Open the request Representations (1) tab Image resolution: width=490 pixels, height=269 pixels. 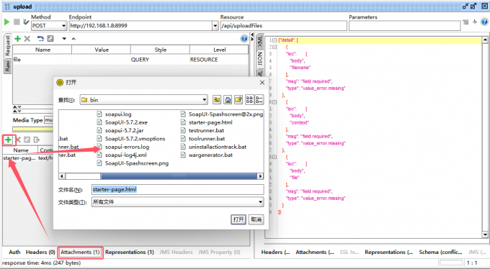tap(130, 252)
